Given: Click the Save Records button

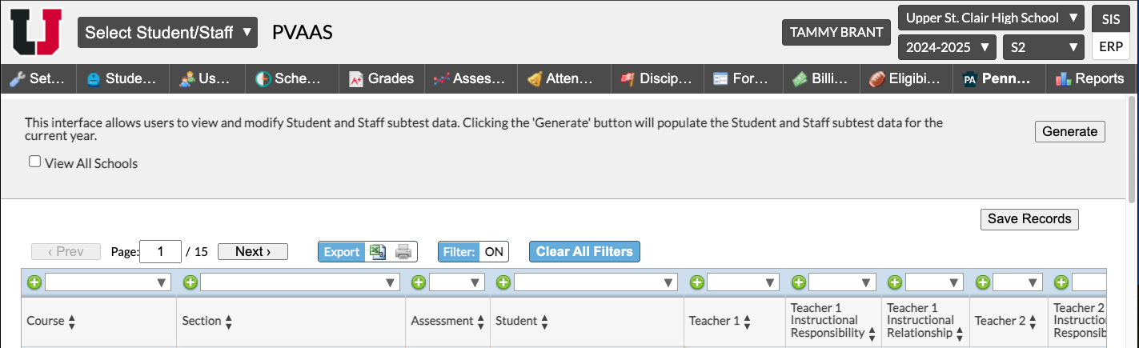Looking at the screenshot, I should coord(1029,219).
